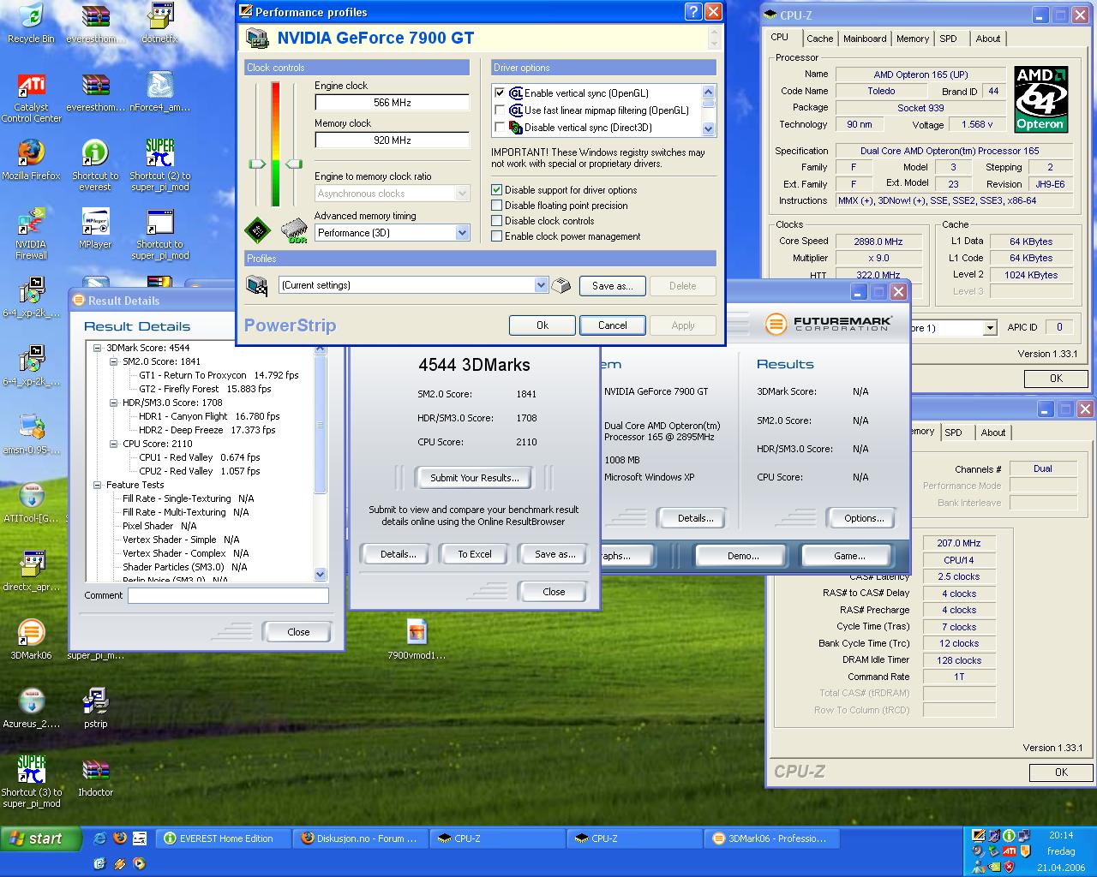The width and height of the screenshot is (1097, 877).
Task: Uncheck Disable support for driver options
Action: click(x=496, y=190)
